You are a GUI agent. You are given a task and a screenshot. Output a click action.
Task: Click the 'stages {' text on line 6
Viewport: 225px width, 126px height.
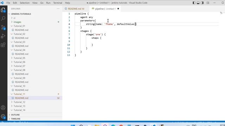tap(86, 31)
